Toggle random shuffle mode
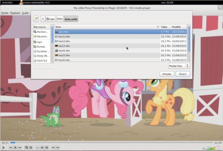 click(47, 148)
